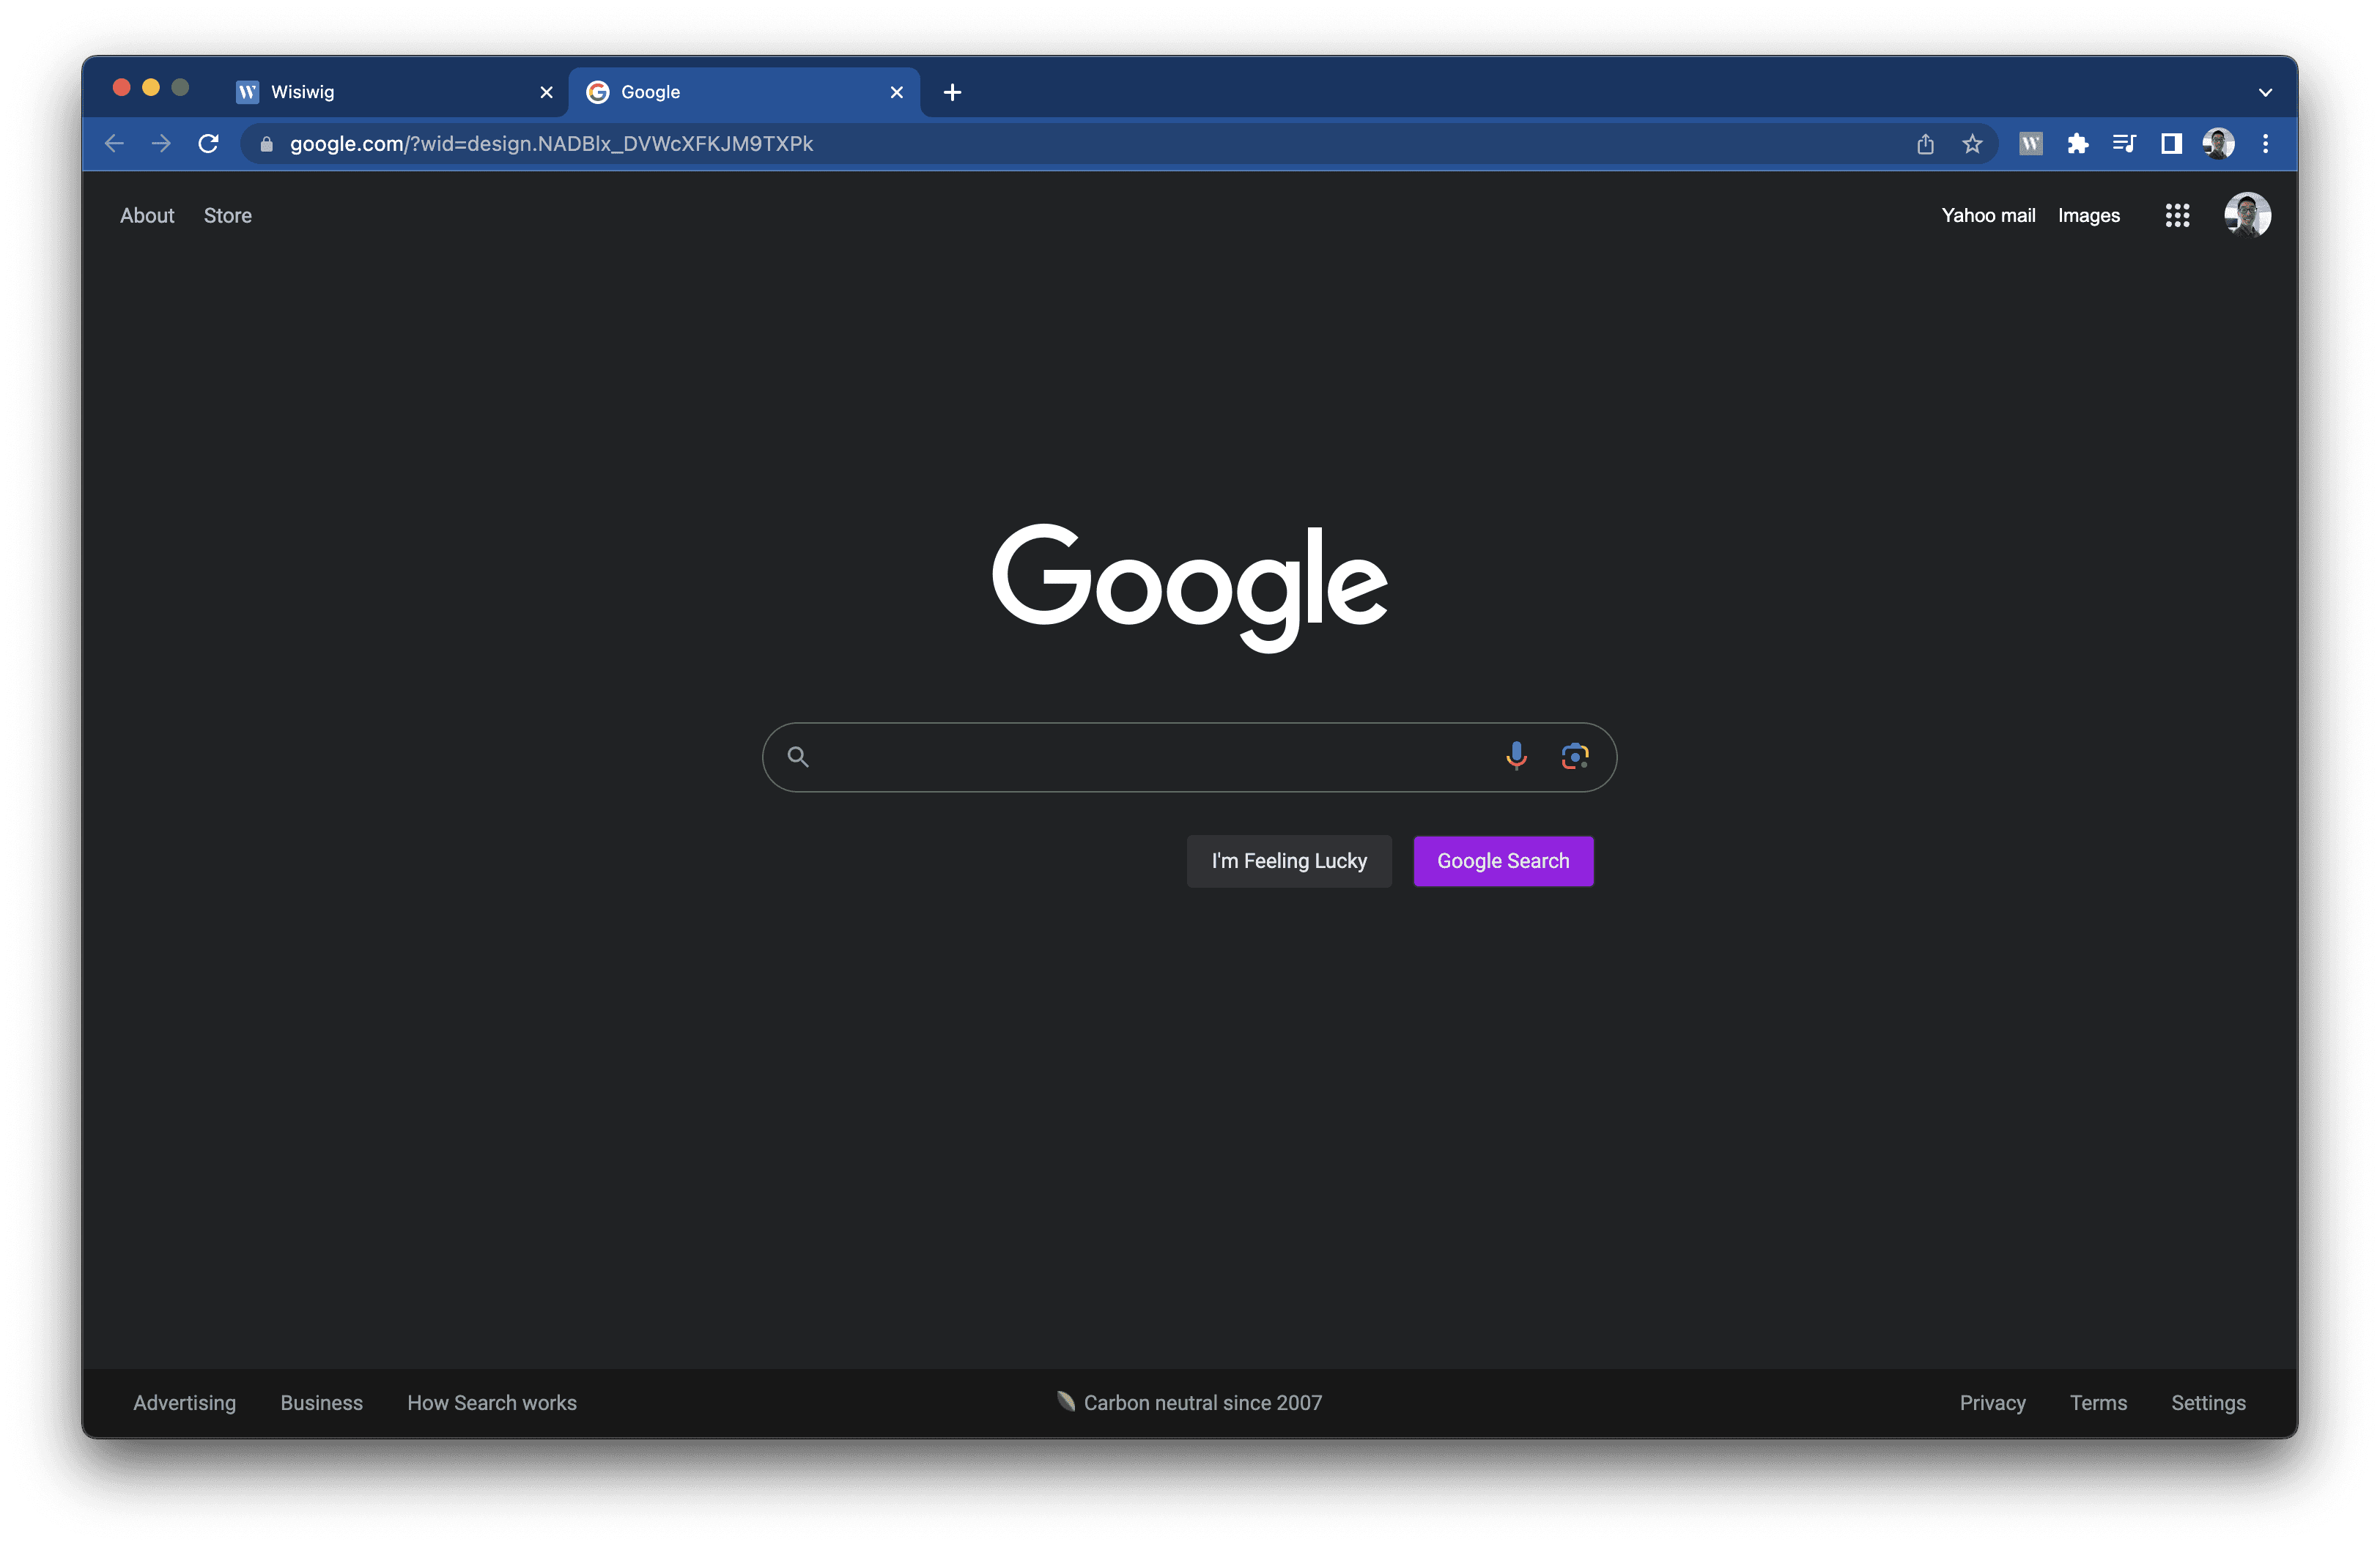Screen dimensions: 2380x1547
Task: Open the Chrome three-dot menu
Action: (2265, 144)
